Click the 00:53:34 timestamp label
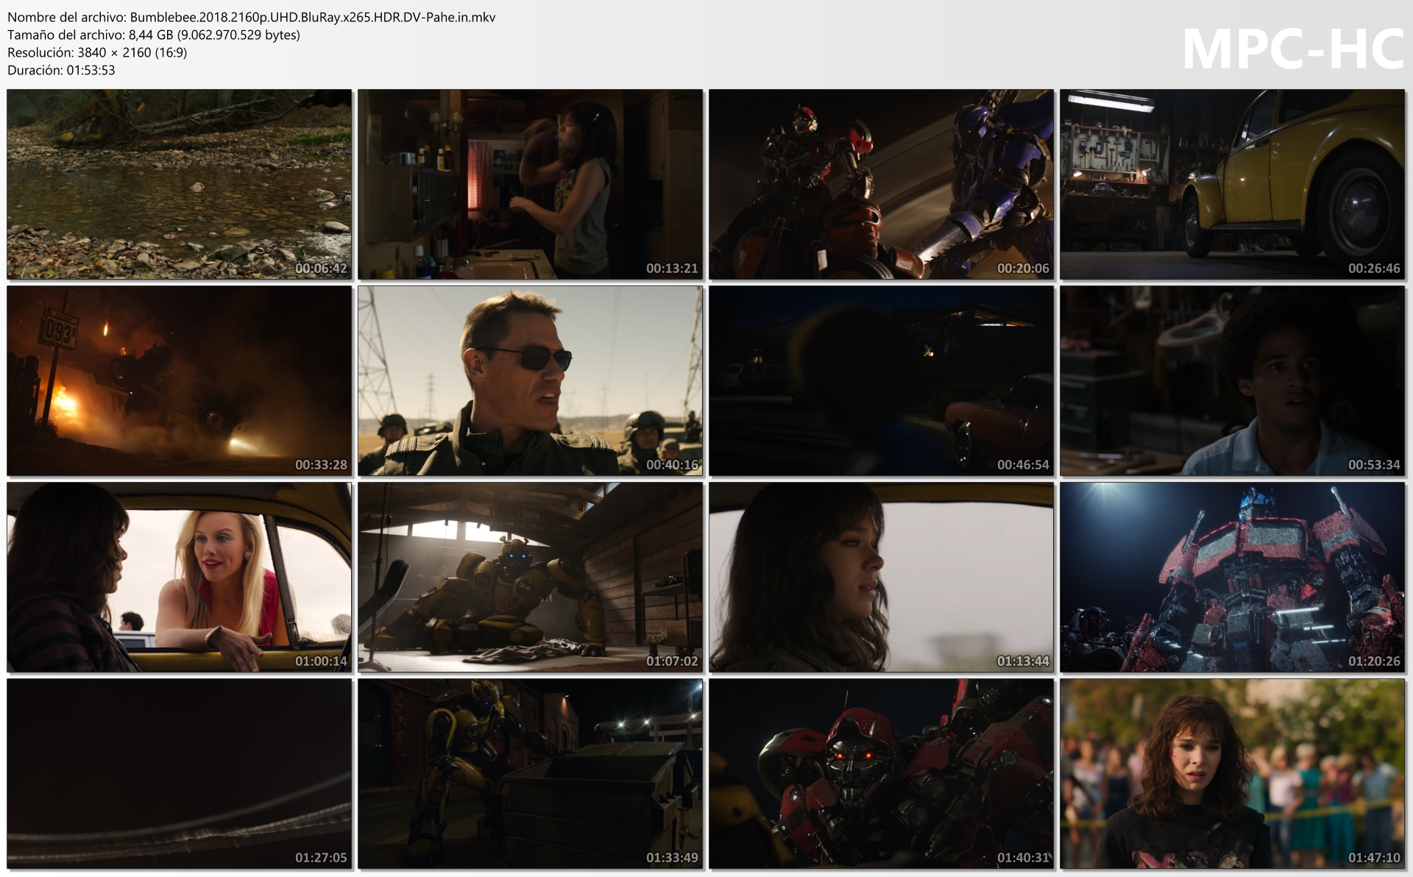This screenshot has width=1413, height=877. click(1374, 465)
